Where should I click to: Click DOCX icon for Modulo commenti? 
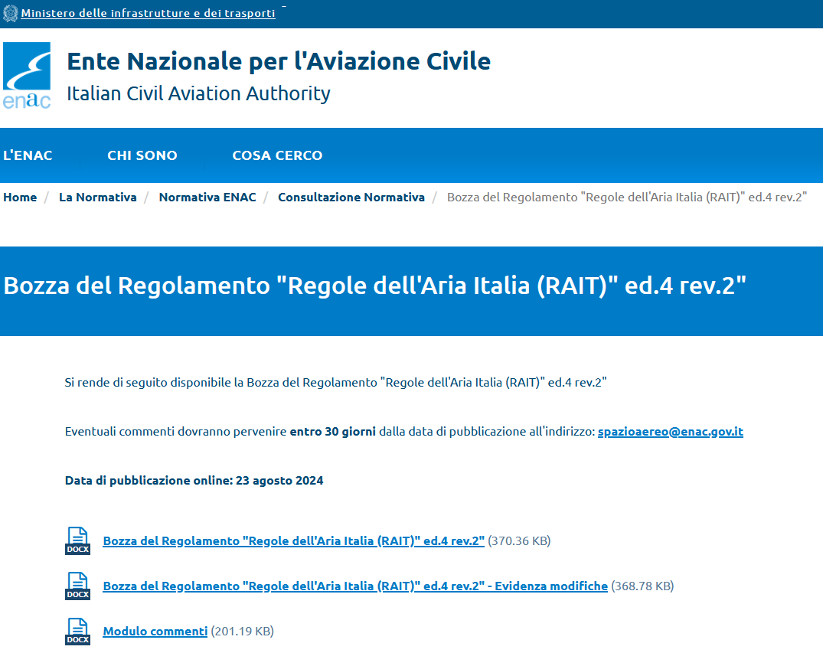77,632
